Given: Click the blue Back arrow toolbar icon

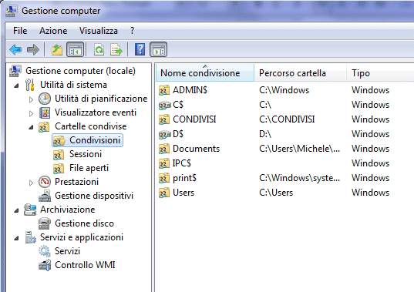Looking at the screenshot, I should tap(15, 49).
